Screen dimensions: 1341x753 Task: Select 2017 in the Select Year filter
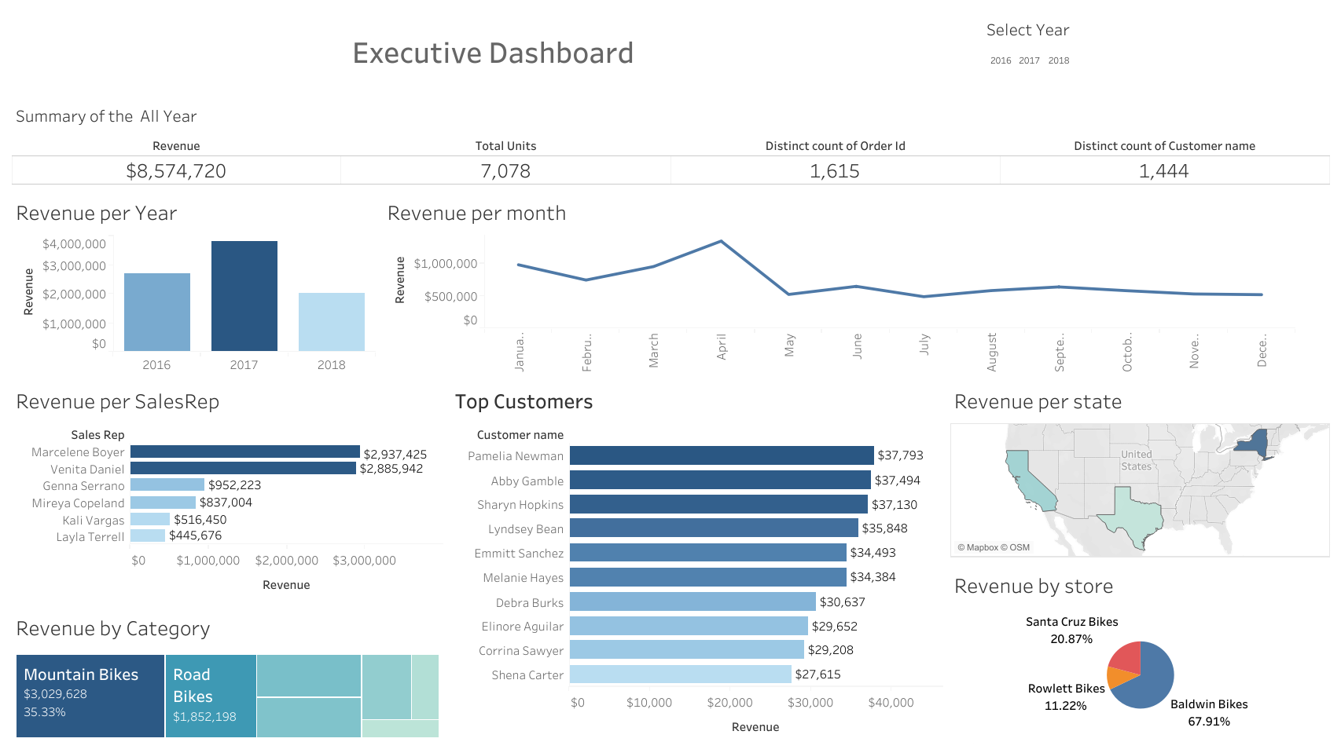pyautogui.click(x=1030, y=60)
